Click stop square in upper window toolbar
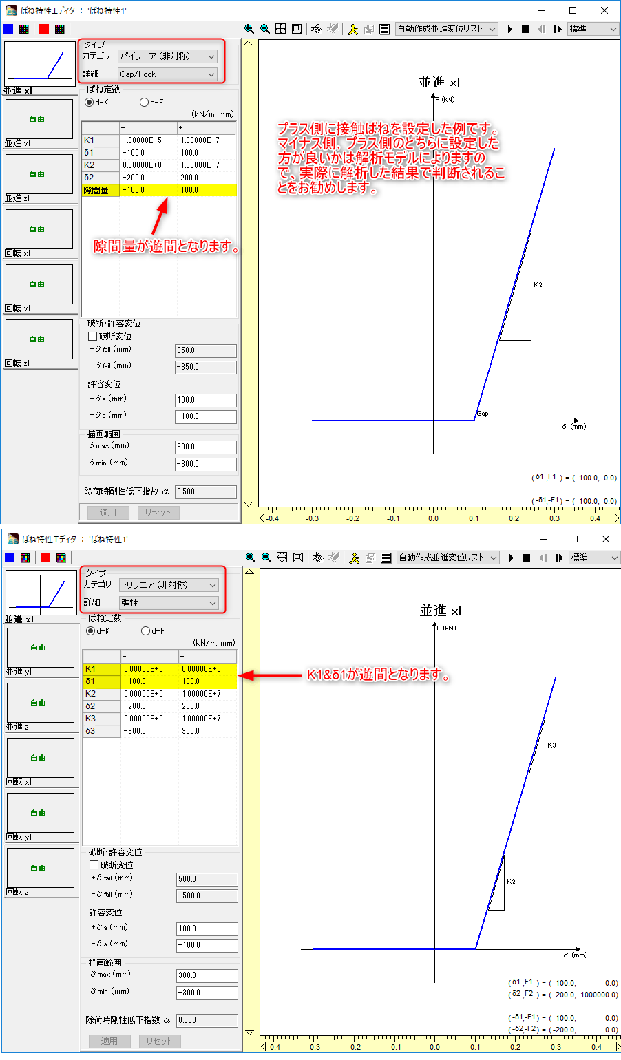Screen dimensions: 621x1060 pyautogui.click(x=525, y=30)
